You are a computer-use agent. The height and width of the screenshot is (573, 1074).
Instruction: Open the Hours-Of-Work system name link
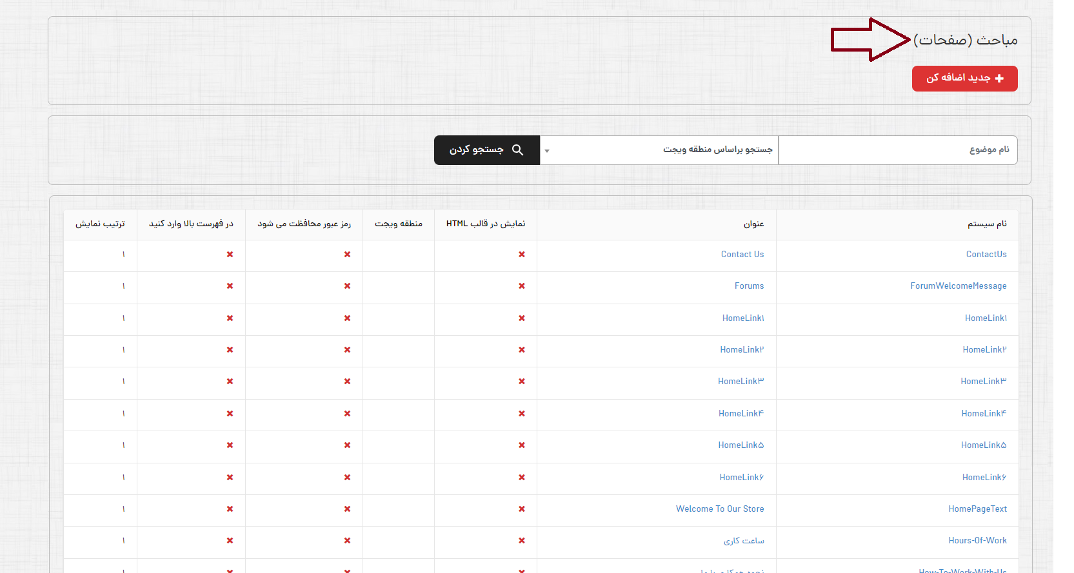pyautogui.click(x=977, y=541)
